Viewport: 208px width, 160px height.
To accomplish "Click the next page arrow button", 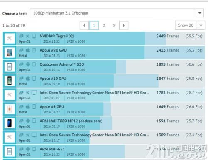I will click(x=124, y=25).
